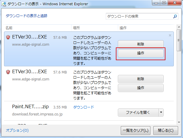Click 削除 for the second ETVer30 download
183x138 pixels.
(x=141, y=79)
